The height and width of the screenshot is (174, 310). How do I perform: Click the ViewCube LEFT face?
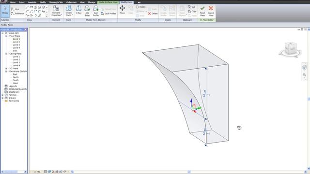(293, 49)
